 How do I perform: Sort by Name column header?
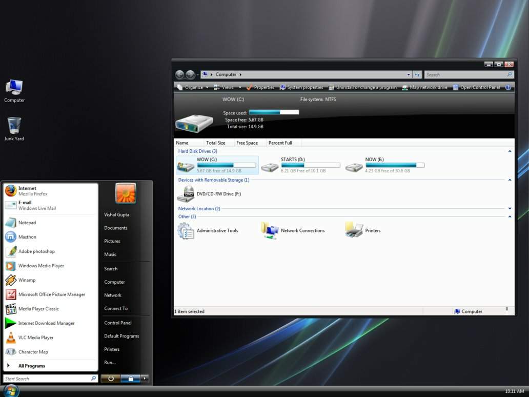189,143
